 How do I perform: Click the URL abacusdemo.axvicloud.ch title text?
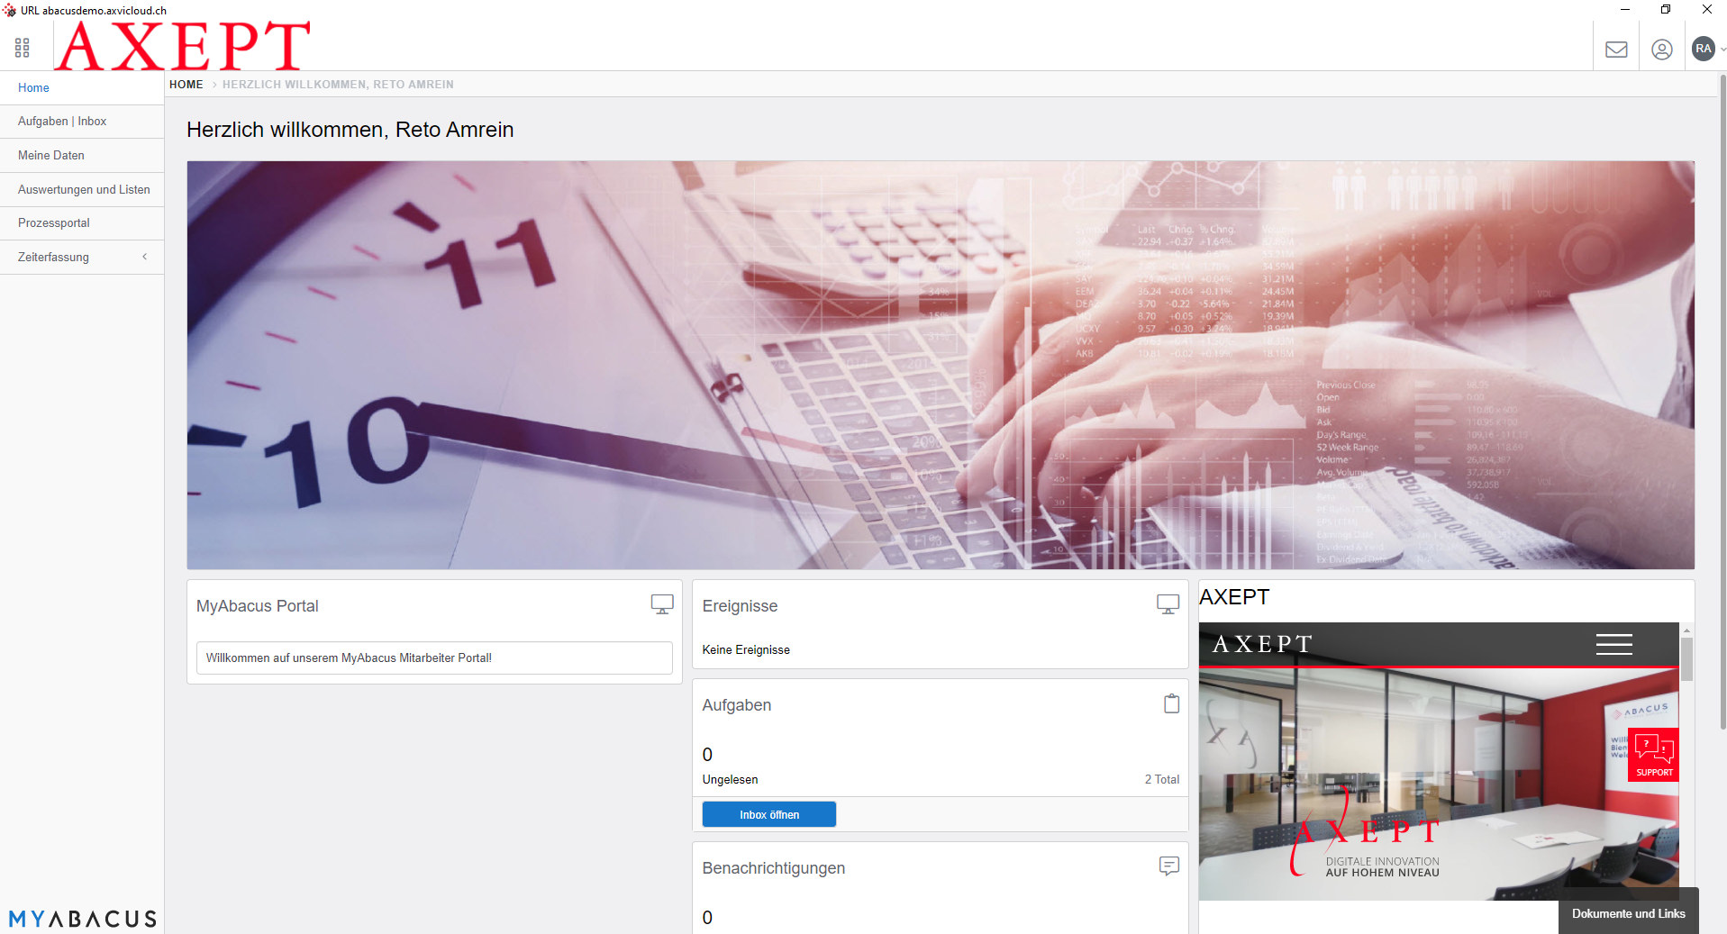(94, 11)
